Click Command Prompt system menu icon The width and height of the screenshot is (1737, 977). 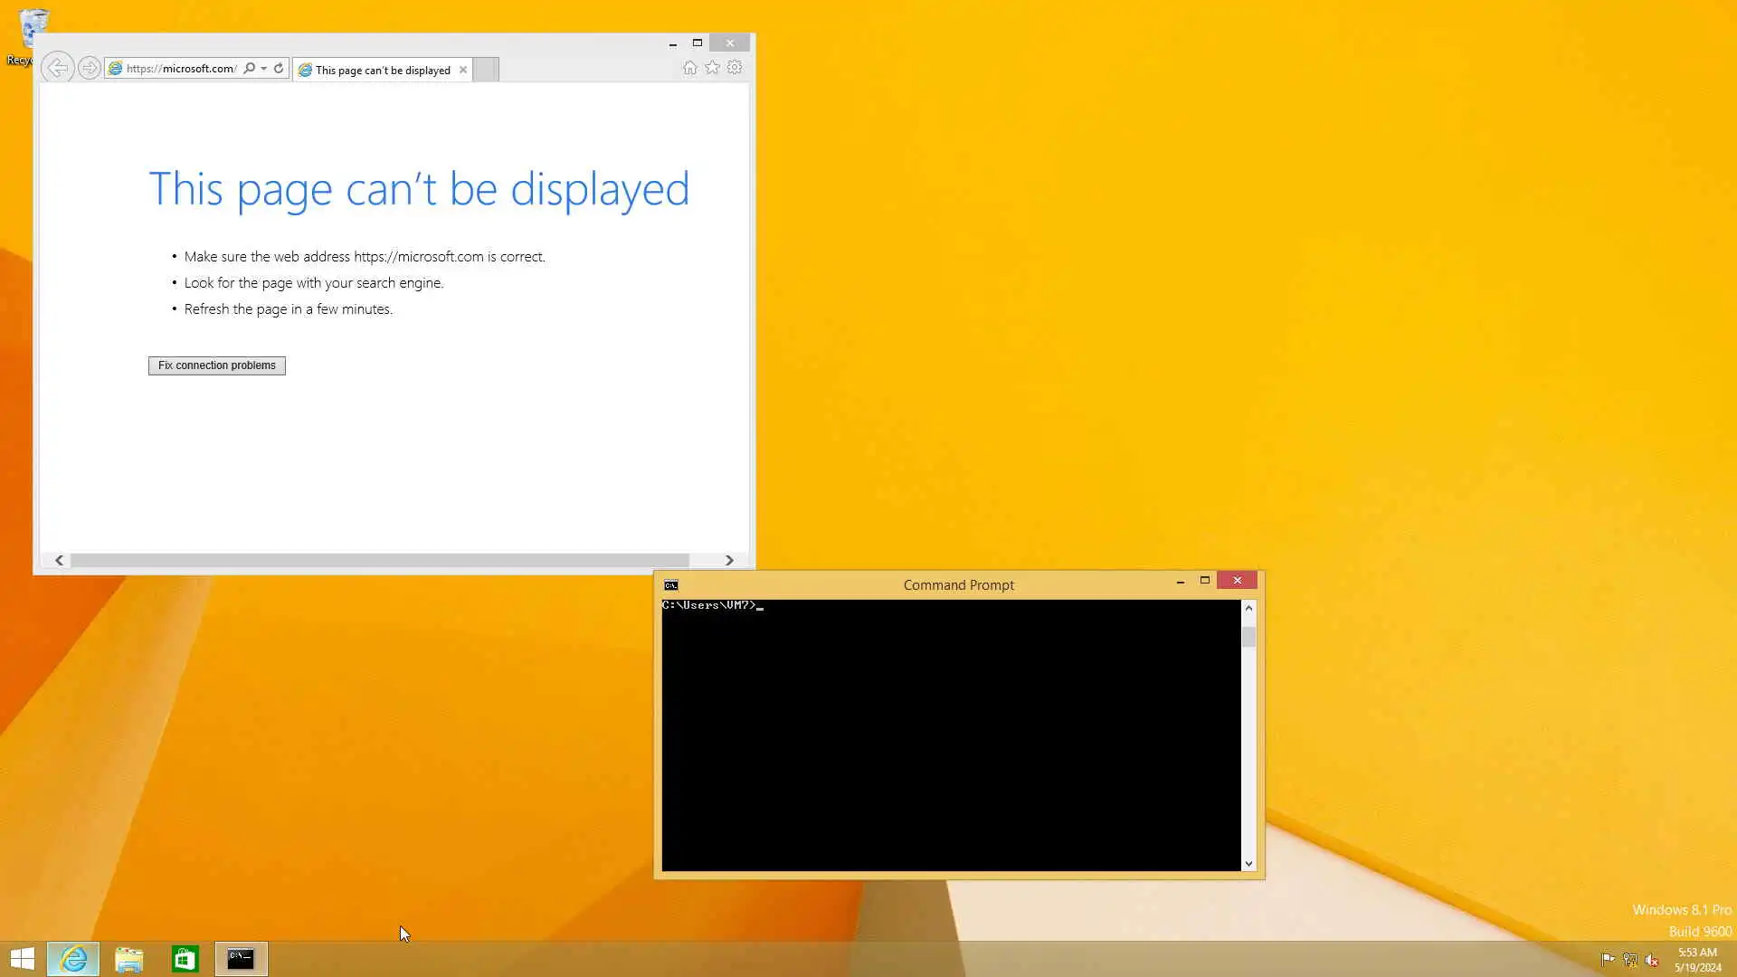point(670,585)
